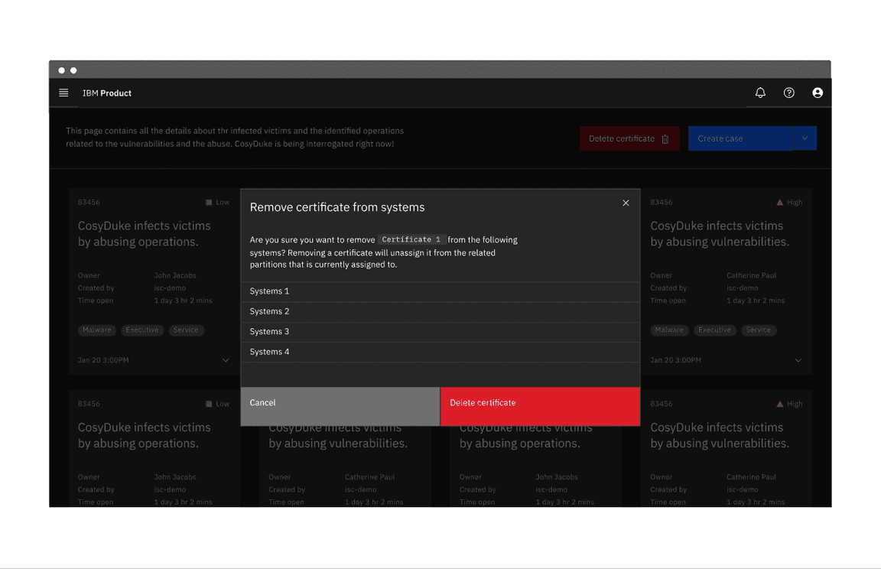Select the Malware tag

tap(96, 330)
